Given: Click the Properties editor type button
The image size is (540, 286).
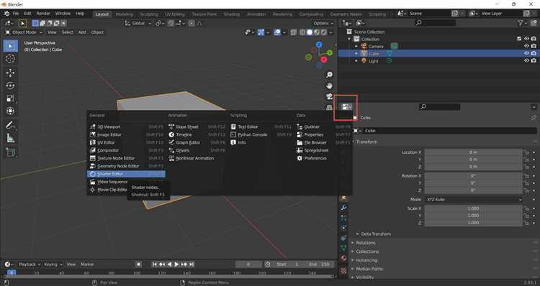Looking at the screenshot, I should (x=346, y=107).
